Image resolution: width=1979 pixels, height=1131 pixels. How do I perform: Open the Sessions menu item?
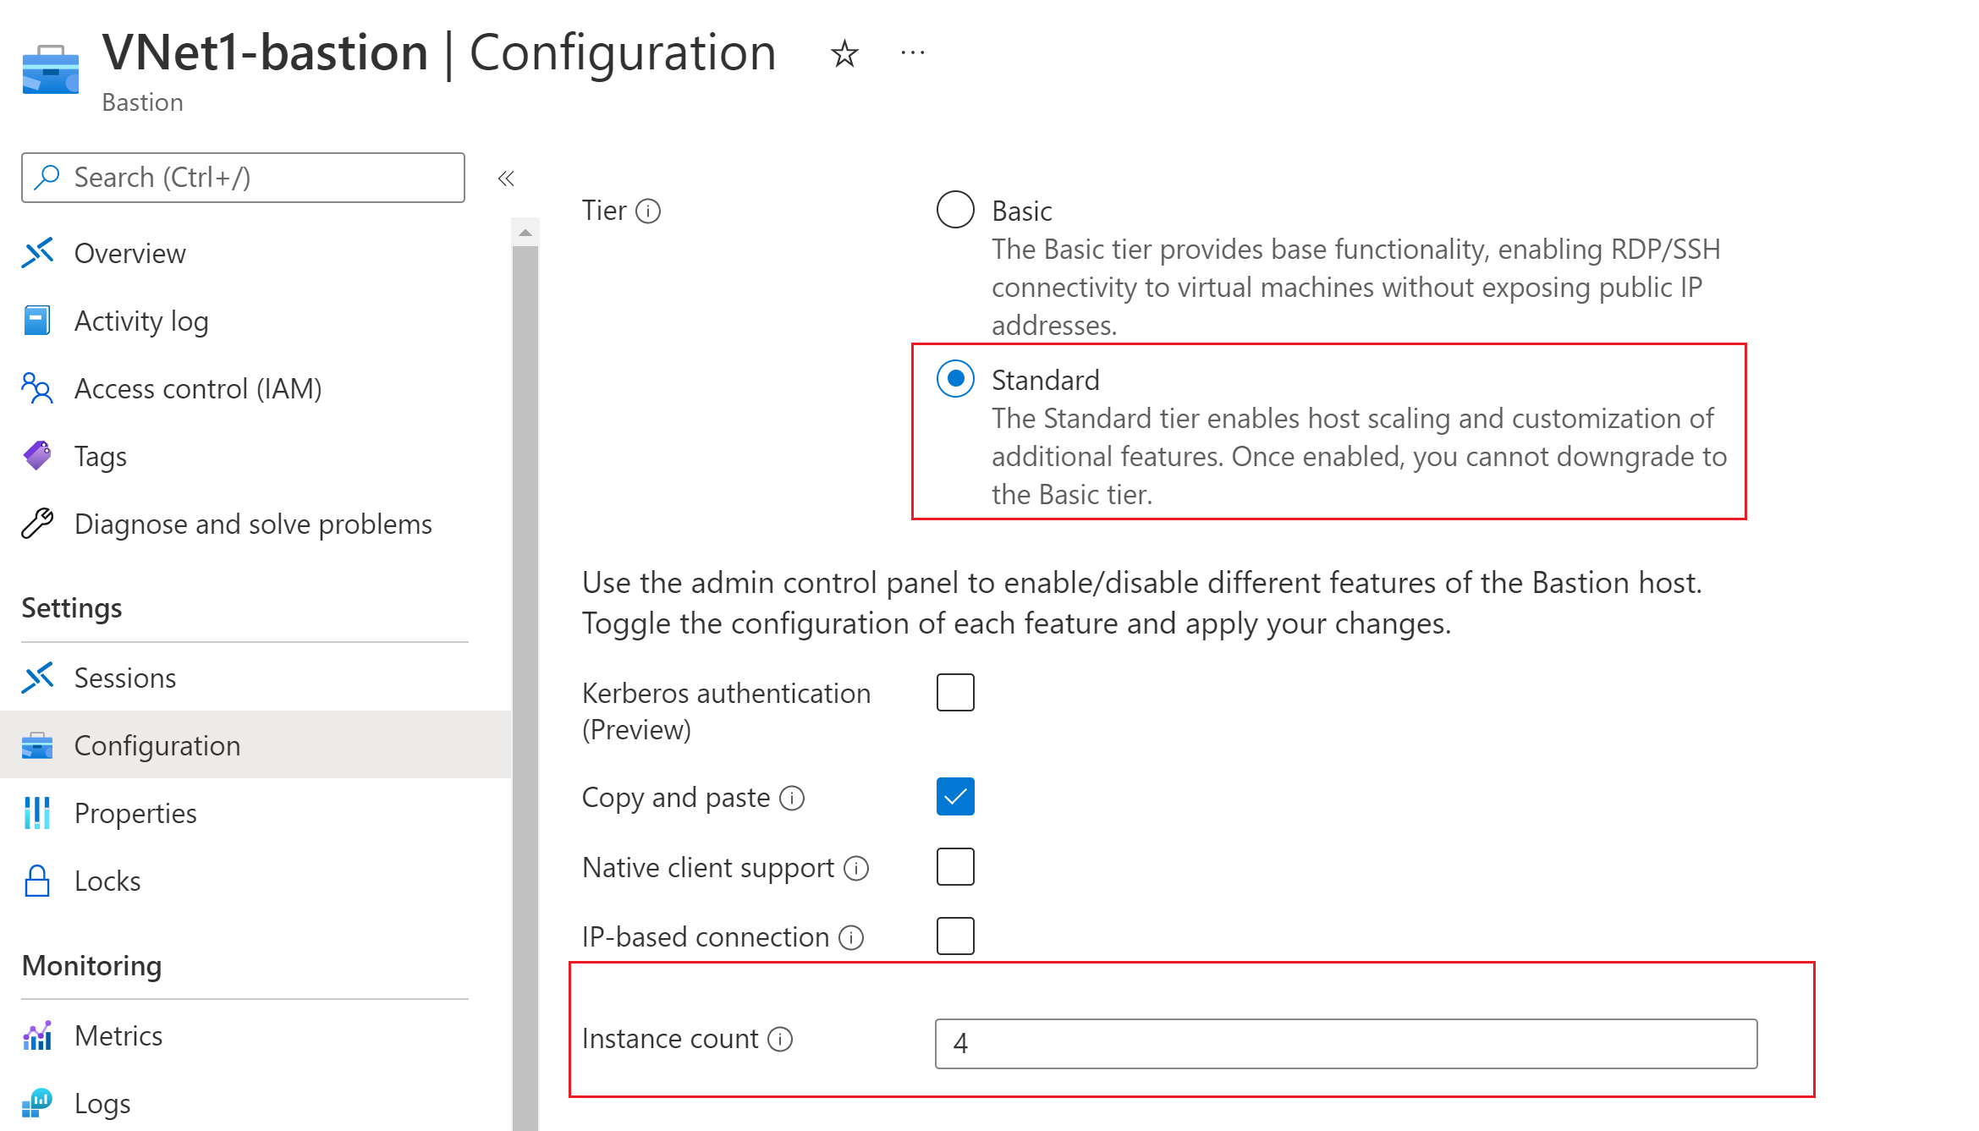tap(125, 678)
